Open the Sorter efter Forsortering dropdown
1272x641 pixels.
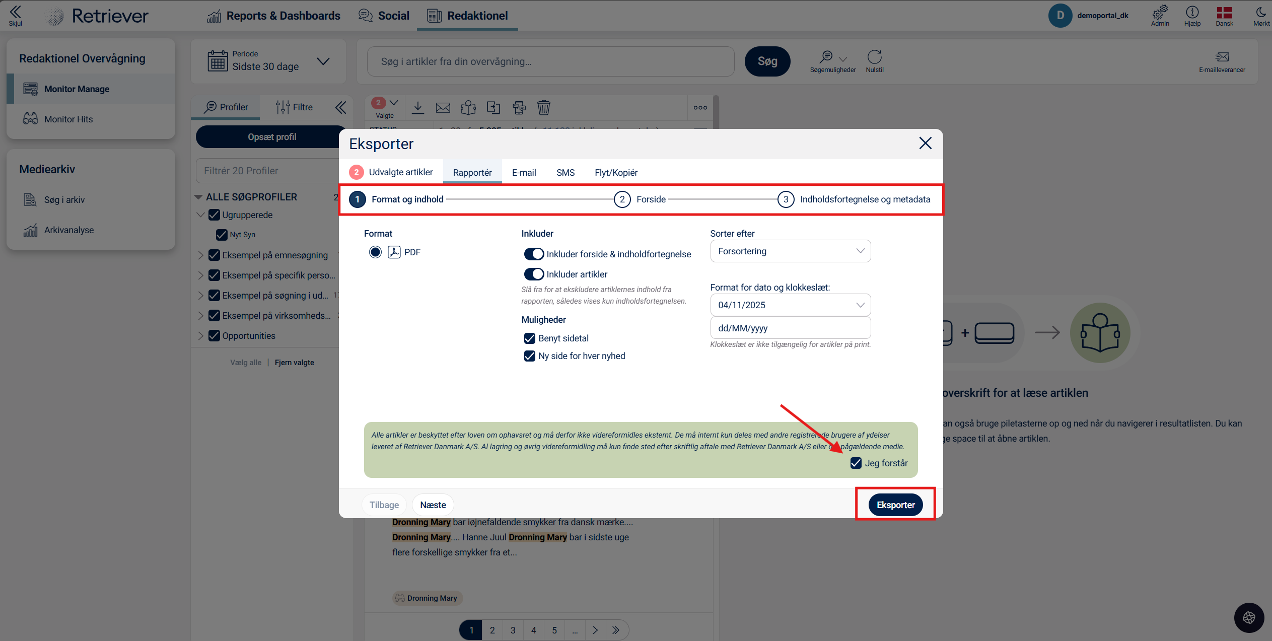pyautogui.click(x=790, y=251)
